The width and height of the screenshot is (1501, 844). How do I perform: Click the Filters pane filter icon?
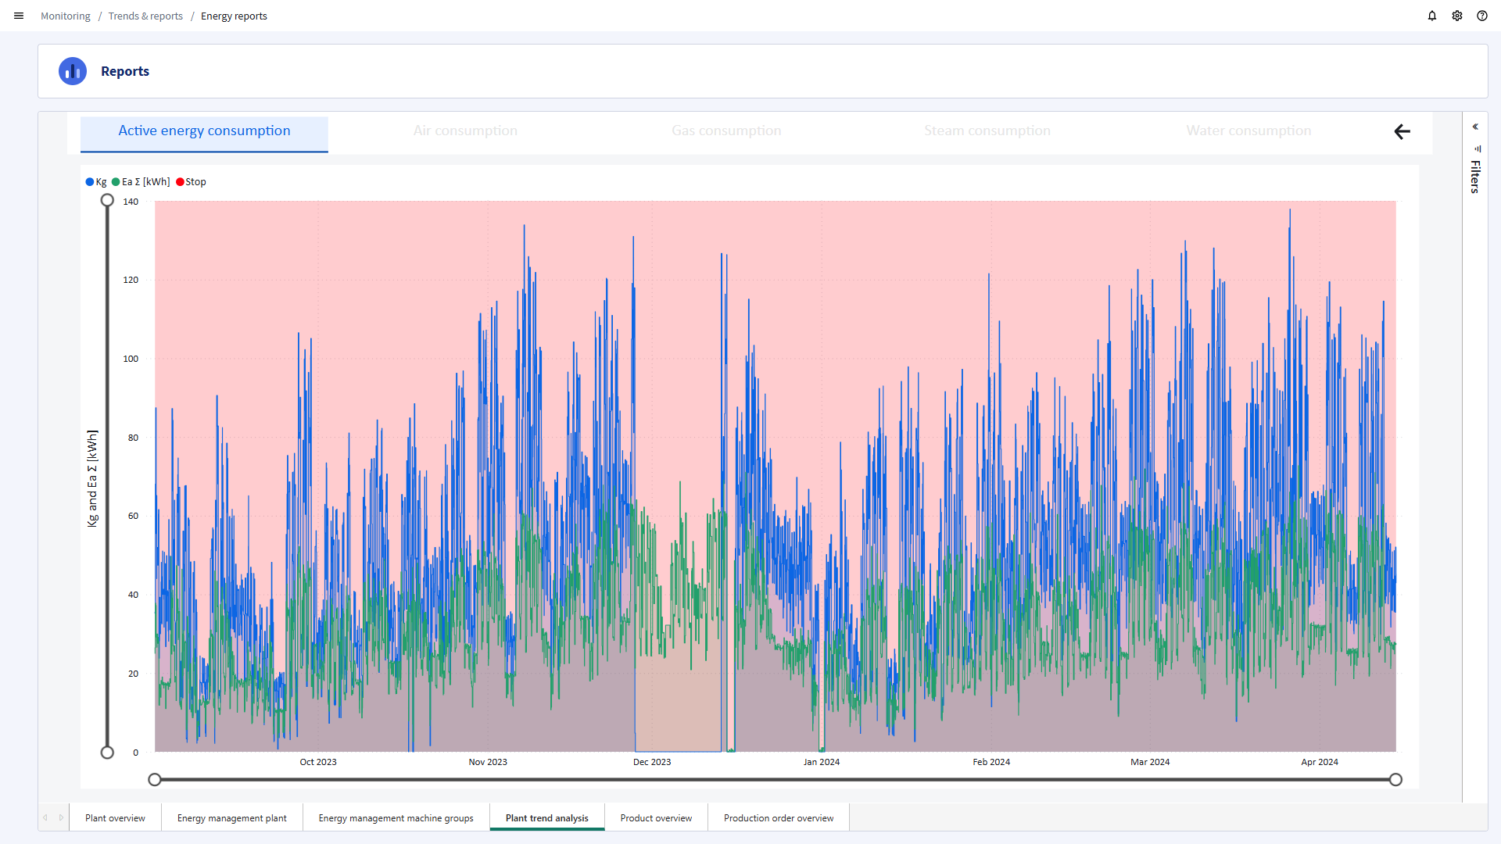point(1478,148)
